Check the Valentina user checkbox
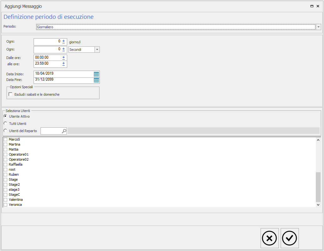The image size is (324, 251). tap(6, 200)
